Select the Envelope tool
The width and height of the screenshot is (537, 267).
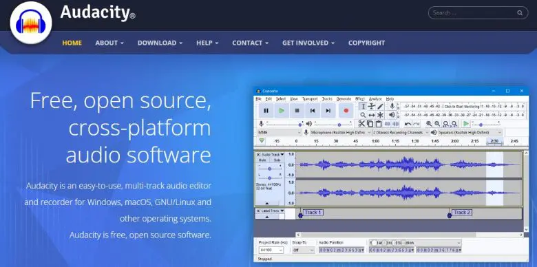click(x=372, y=107)
